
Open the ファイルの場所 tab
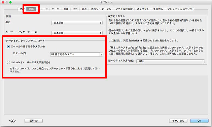(x=124, y=9)
